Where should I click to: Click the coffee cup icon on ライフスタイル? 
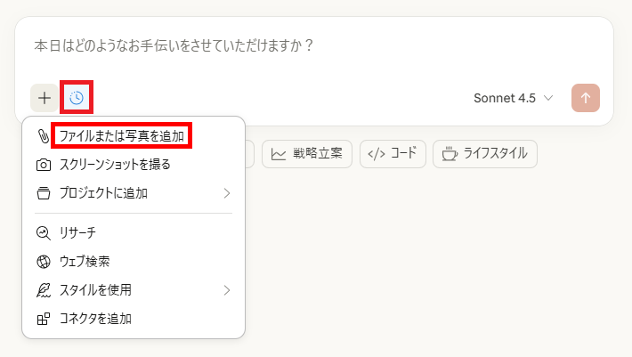click(450, 154)
